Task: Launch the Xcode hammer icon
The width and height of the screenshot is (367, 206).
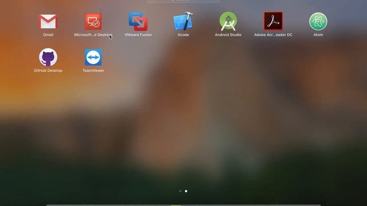Action: tap(183, 21)
